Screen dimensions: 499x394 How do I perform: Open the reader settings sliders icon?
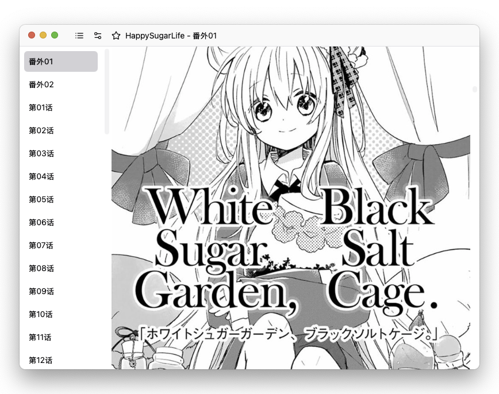pos(98,36)
